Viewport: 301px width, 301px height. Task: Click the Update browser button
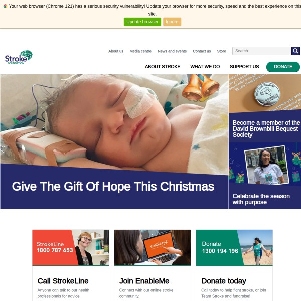142,22
